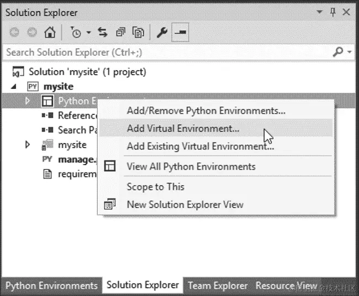Viewport: 359px width, 296px height.
Task: Click the solution icon beside Solution 'mysite'
Action: tap(18, 72)
